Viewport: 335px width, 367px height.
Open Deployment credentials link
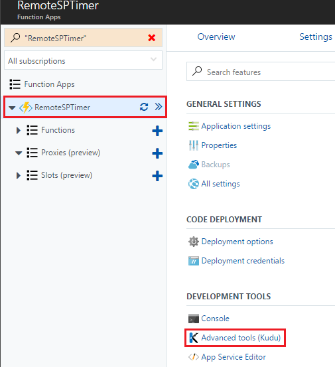click(x=243, y=261)
